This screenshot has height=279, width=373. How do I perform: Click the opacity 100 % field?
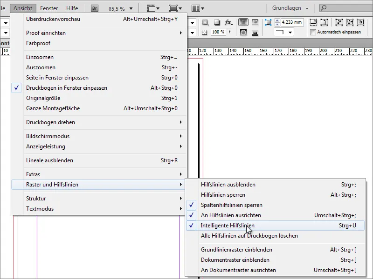click(x=218, y=32)
